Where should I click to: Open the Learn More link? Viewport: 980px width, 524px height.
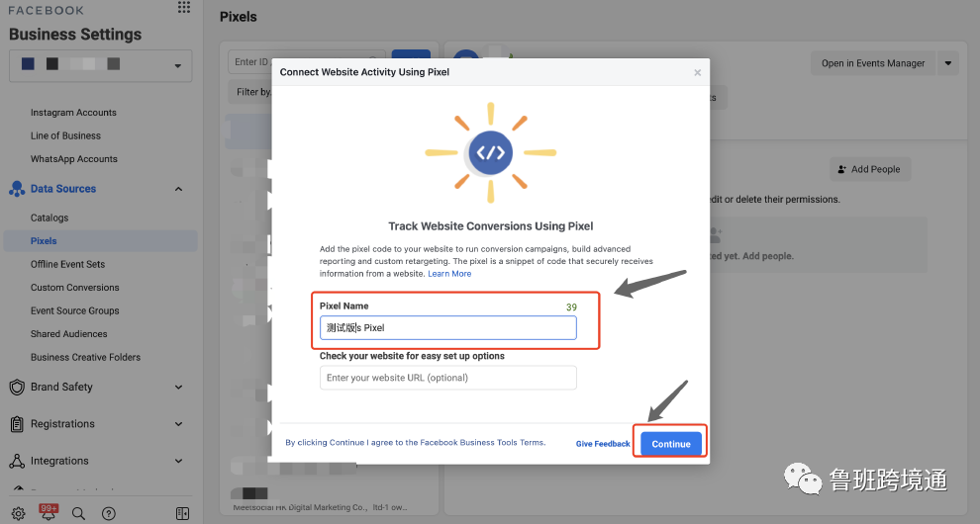(449, 274)
